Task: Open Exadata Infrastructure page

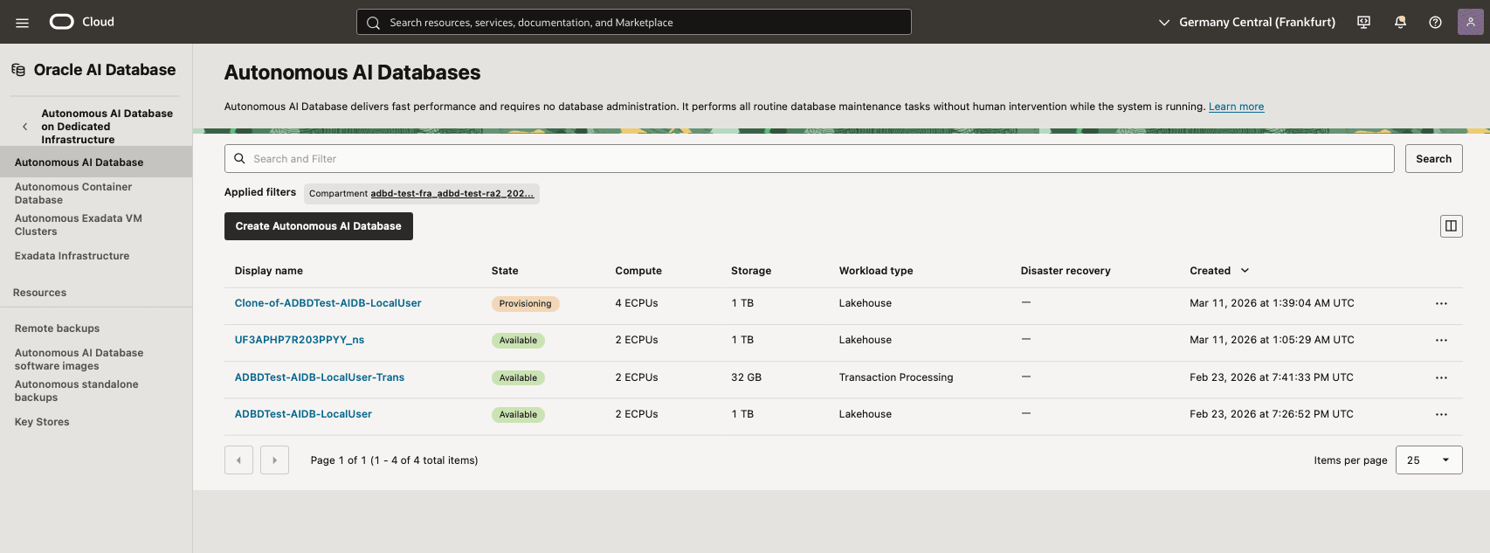Action: tap(72, 256)
